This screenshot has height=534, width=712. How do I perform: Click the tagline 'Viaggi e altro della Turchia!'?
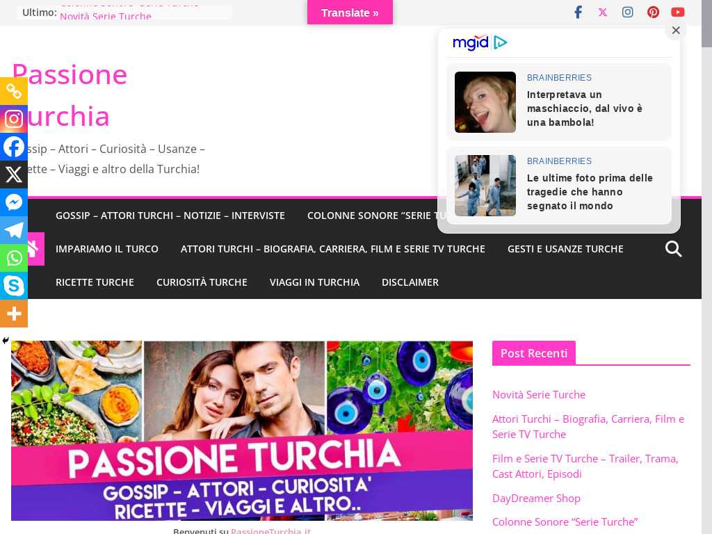[x=129, y=169]
